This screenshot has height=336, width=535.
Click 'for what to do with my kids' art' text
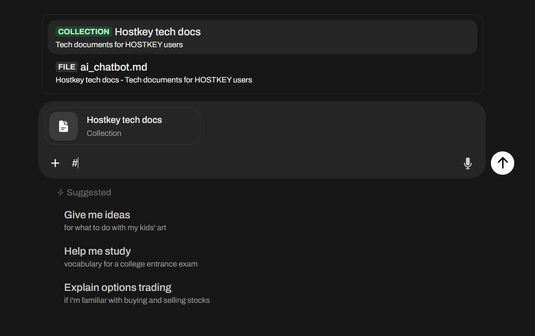[115, 228]
